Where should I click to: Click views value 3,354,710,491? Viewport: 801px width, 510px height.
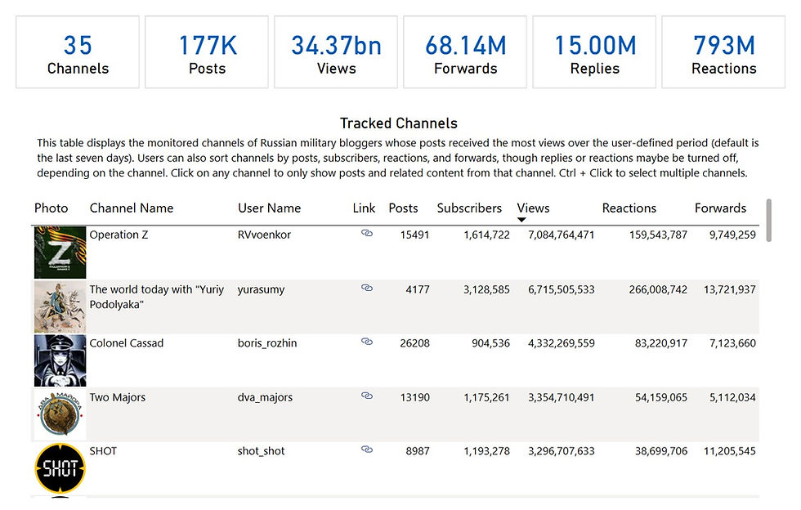point(562,397)
